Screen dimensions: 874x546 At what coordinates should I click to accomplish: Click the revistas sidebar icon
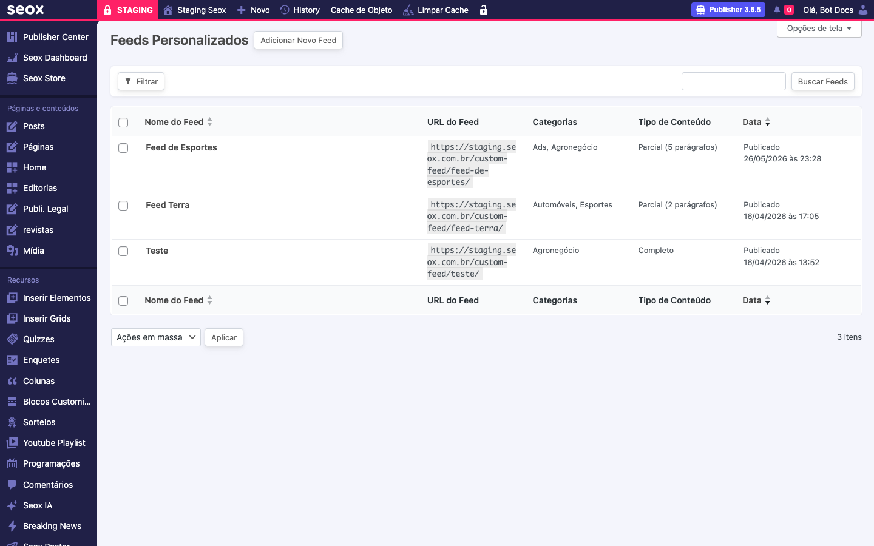point(12,230)
